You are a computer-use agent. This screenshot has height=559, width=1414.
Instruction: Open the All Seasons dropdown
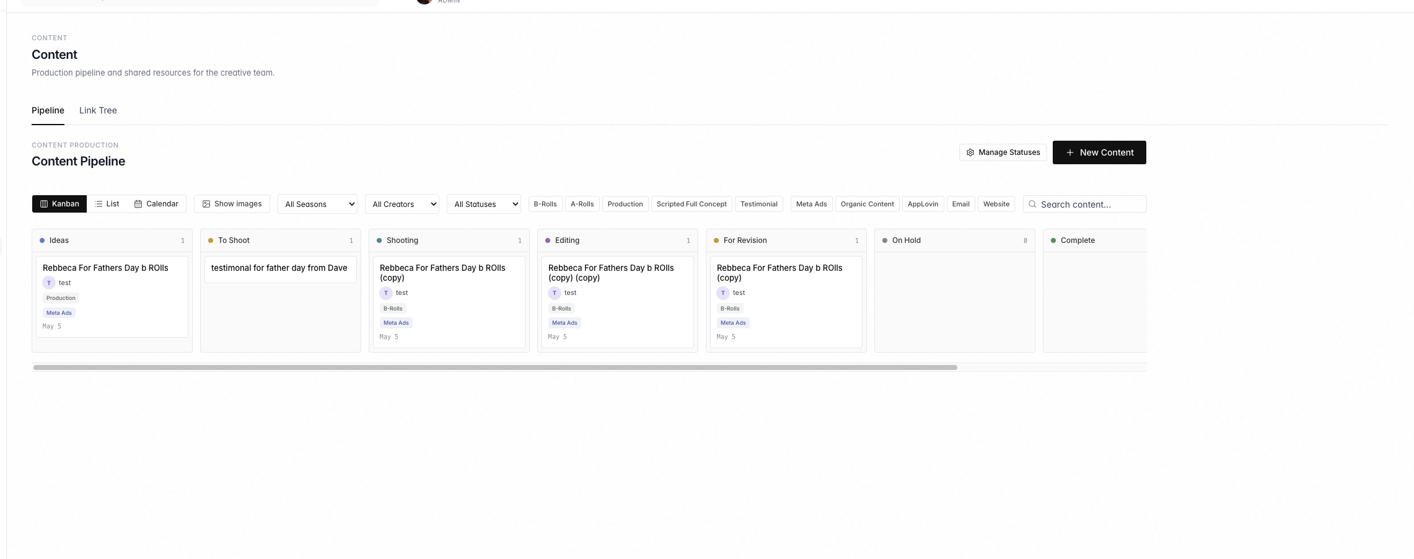coord(317,203)
